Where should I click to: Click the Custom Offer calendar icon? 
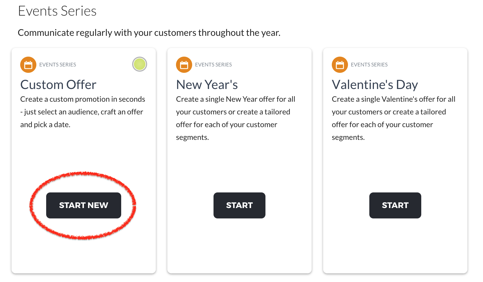(28, 65)
